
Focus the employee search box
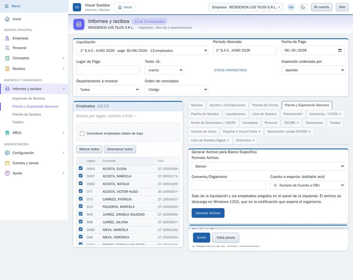pyautogui.click(x=128, y=116)
